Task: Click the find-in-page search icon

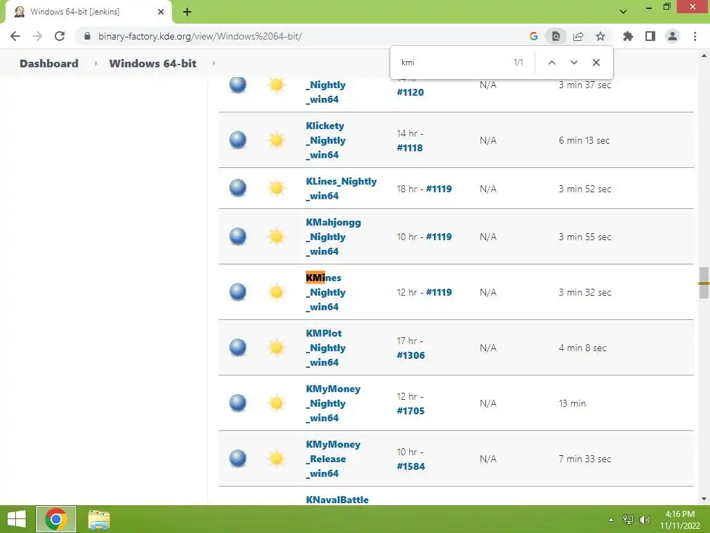Action: (x=556, y=36)
